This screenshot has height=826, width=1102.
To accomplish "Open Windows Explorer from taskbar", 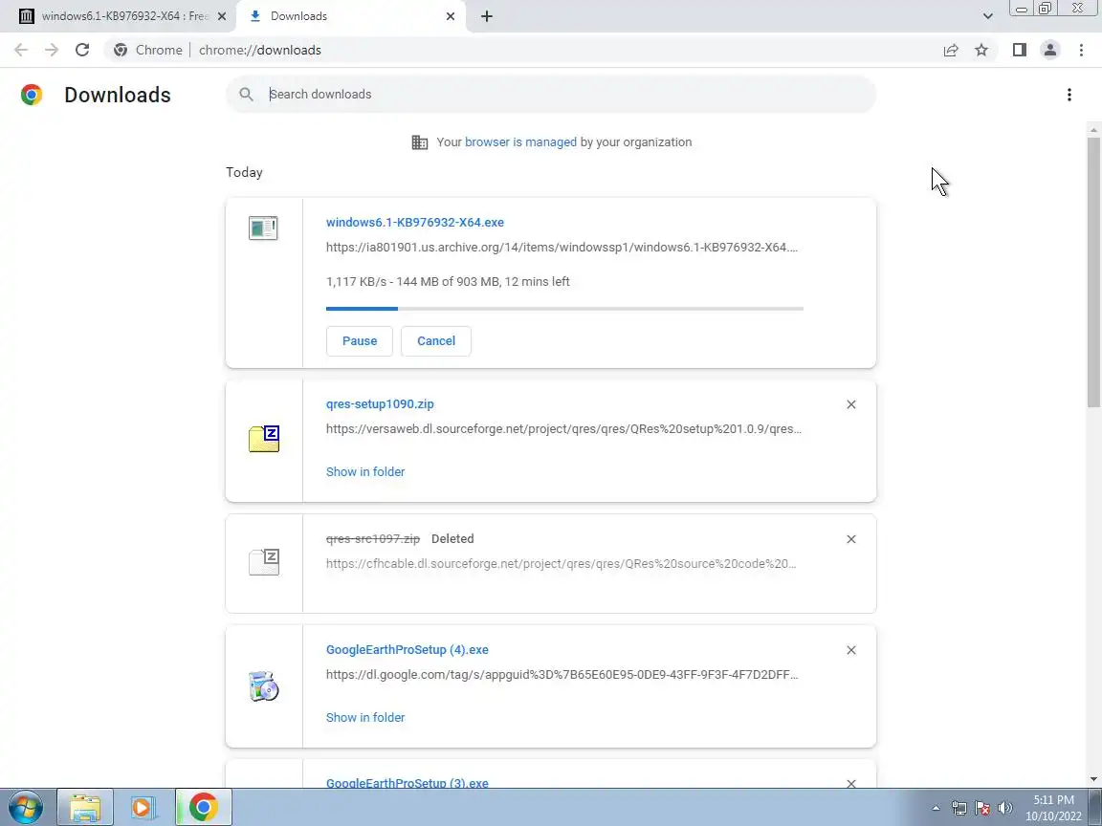I will [84, 807].
